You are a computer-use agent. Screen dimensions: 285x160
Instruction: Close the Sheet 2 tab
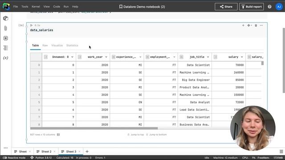54,152
